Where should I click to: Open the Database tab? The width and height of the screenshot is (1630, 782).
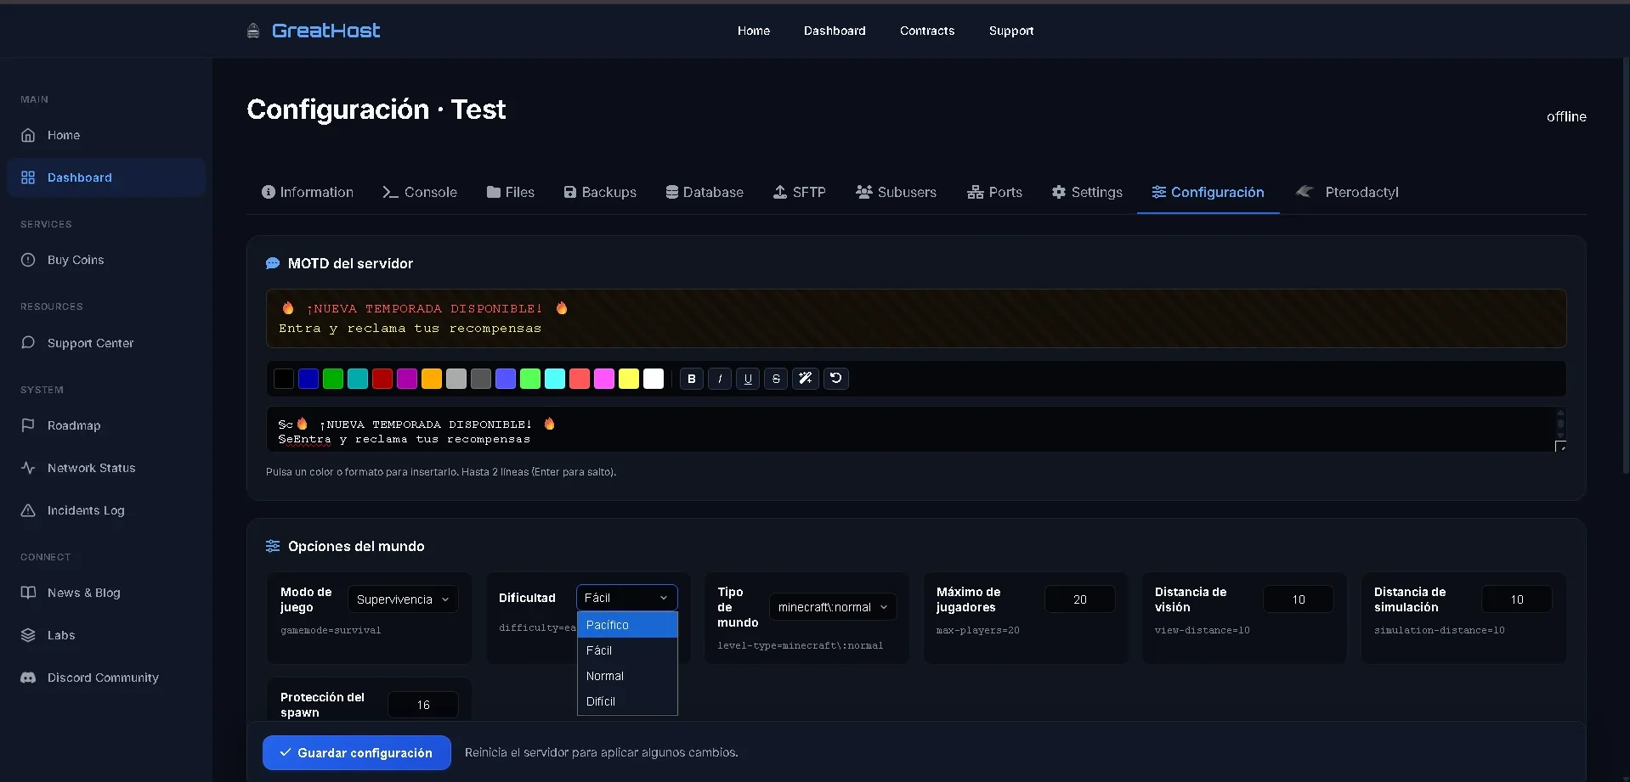point(705,192)
